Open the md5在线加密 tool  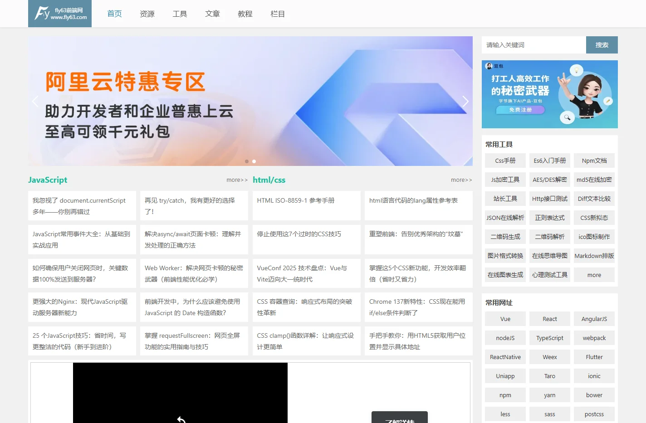(594, 180)
